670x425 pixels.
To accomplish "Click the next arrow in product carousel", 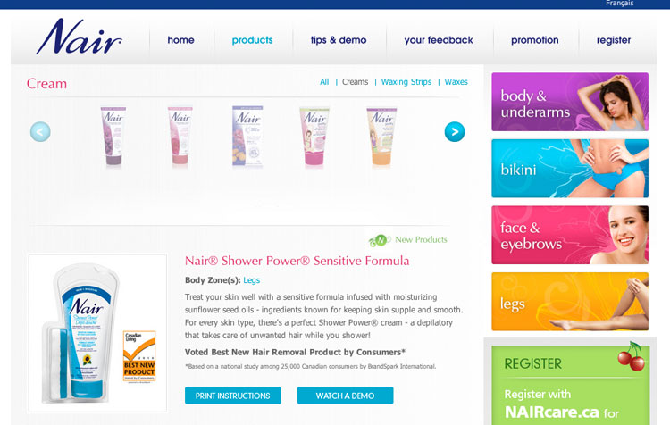I will 454,132.
